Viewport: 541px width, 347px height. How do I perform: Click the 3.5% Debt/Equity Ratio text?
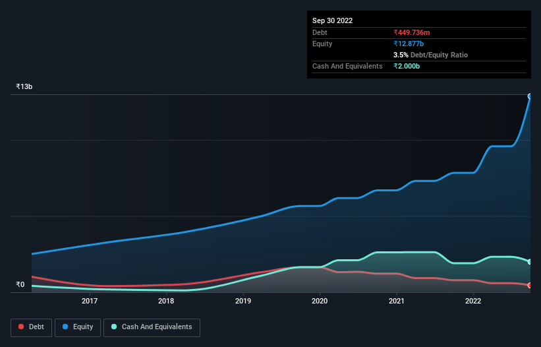[x=430, y=55]
